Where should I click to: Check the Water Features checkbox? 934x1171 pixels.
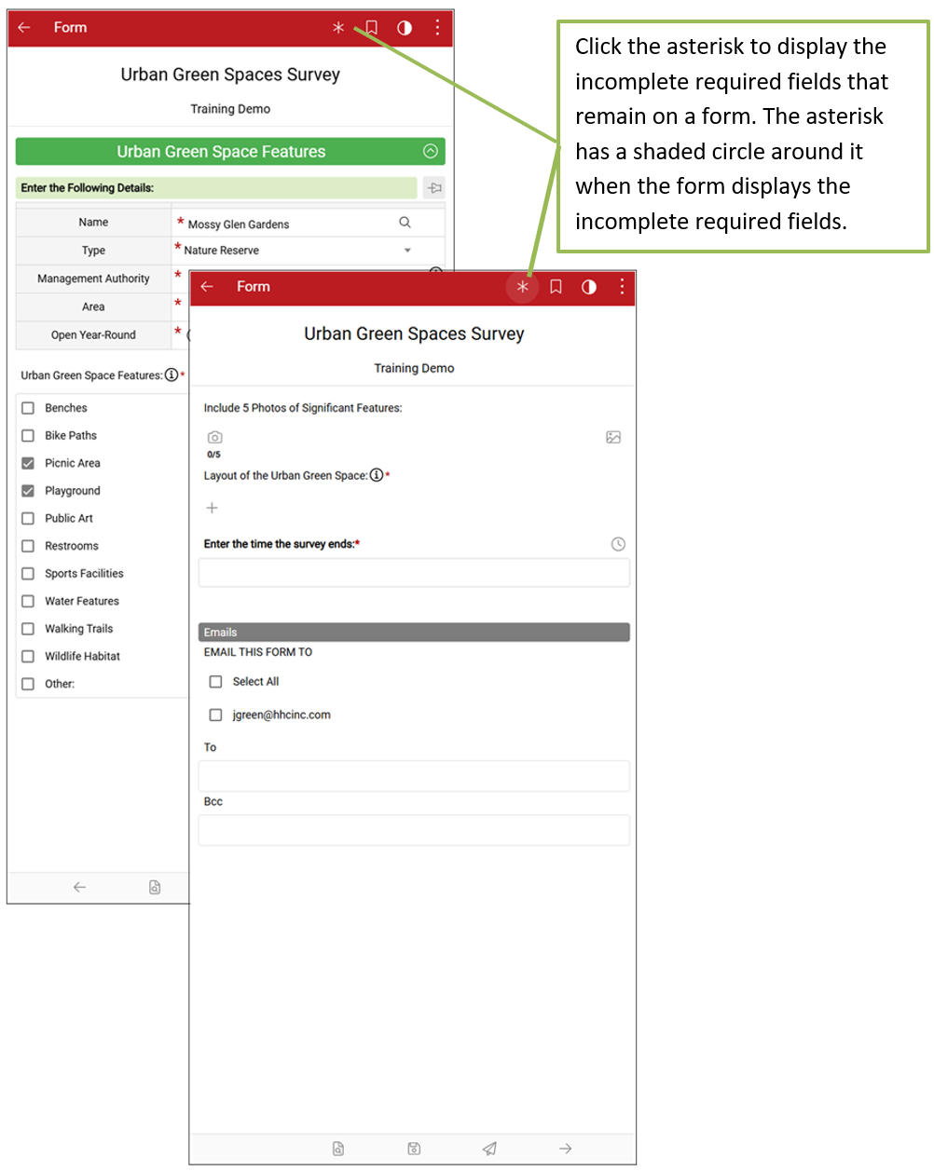coord(28,602)
